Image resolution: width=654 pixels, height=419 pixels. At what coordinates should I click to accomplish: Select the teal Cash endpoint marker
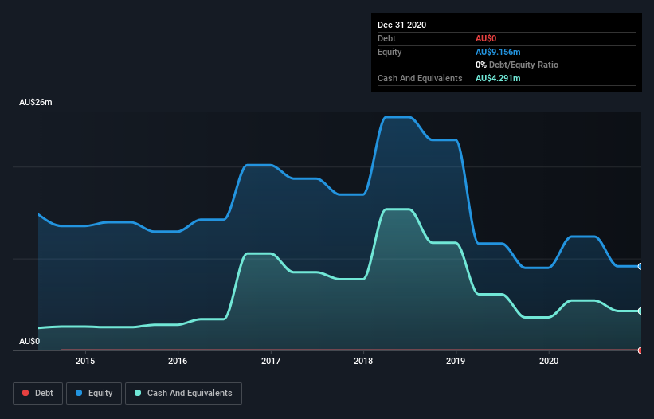pyautogui.click(x=640, y=311)
